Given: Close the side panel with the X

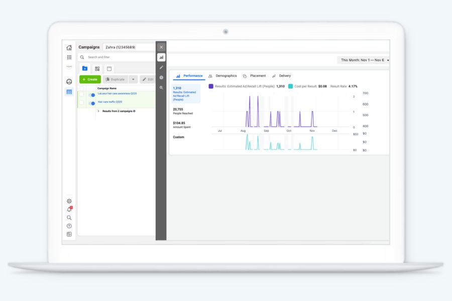Looking at the screenshot, I should [161, 47].
